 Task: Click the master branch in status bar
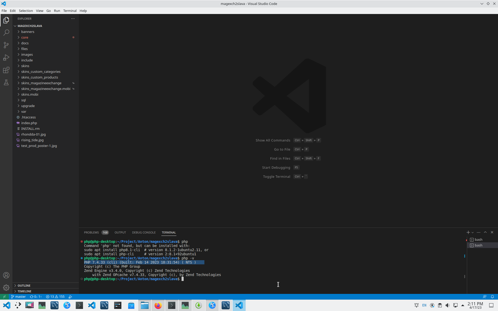(18, 297)
